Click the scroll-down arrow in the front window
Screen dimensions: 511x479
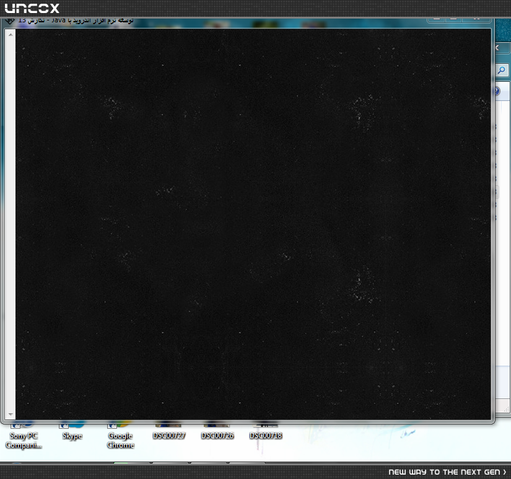tap(11, 414)
